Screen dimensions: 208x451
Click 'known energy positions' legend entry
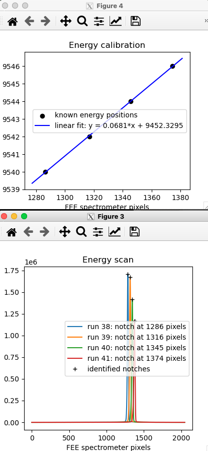(96, 115)
